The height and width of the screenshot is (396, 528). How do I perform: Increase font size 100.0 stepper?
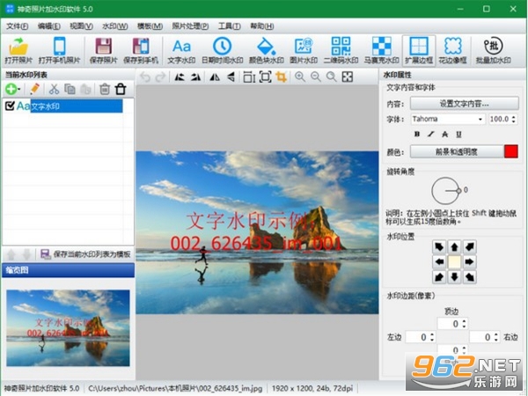click(x=514, y=117)
